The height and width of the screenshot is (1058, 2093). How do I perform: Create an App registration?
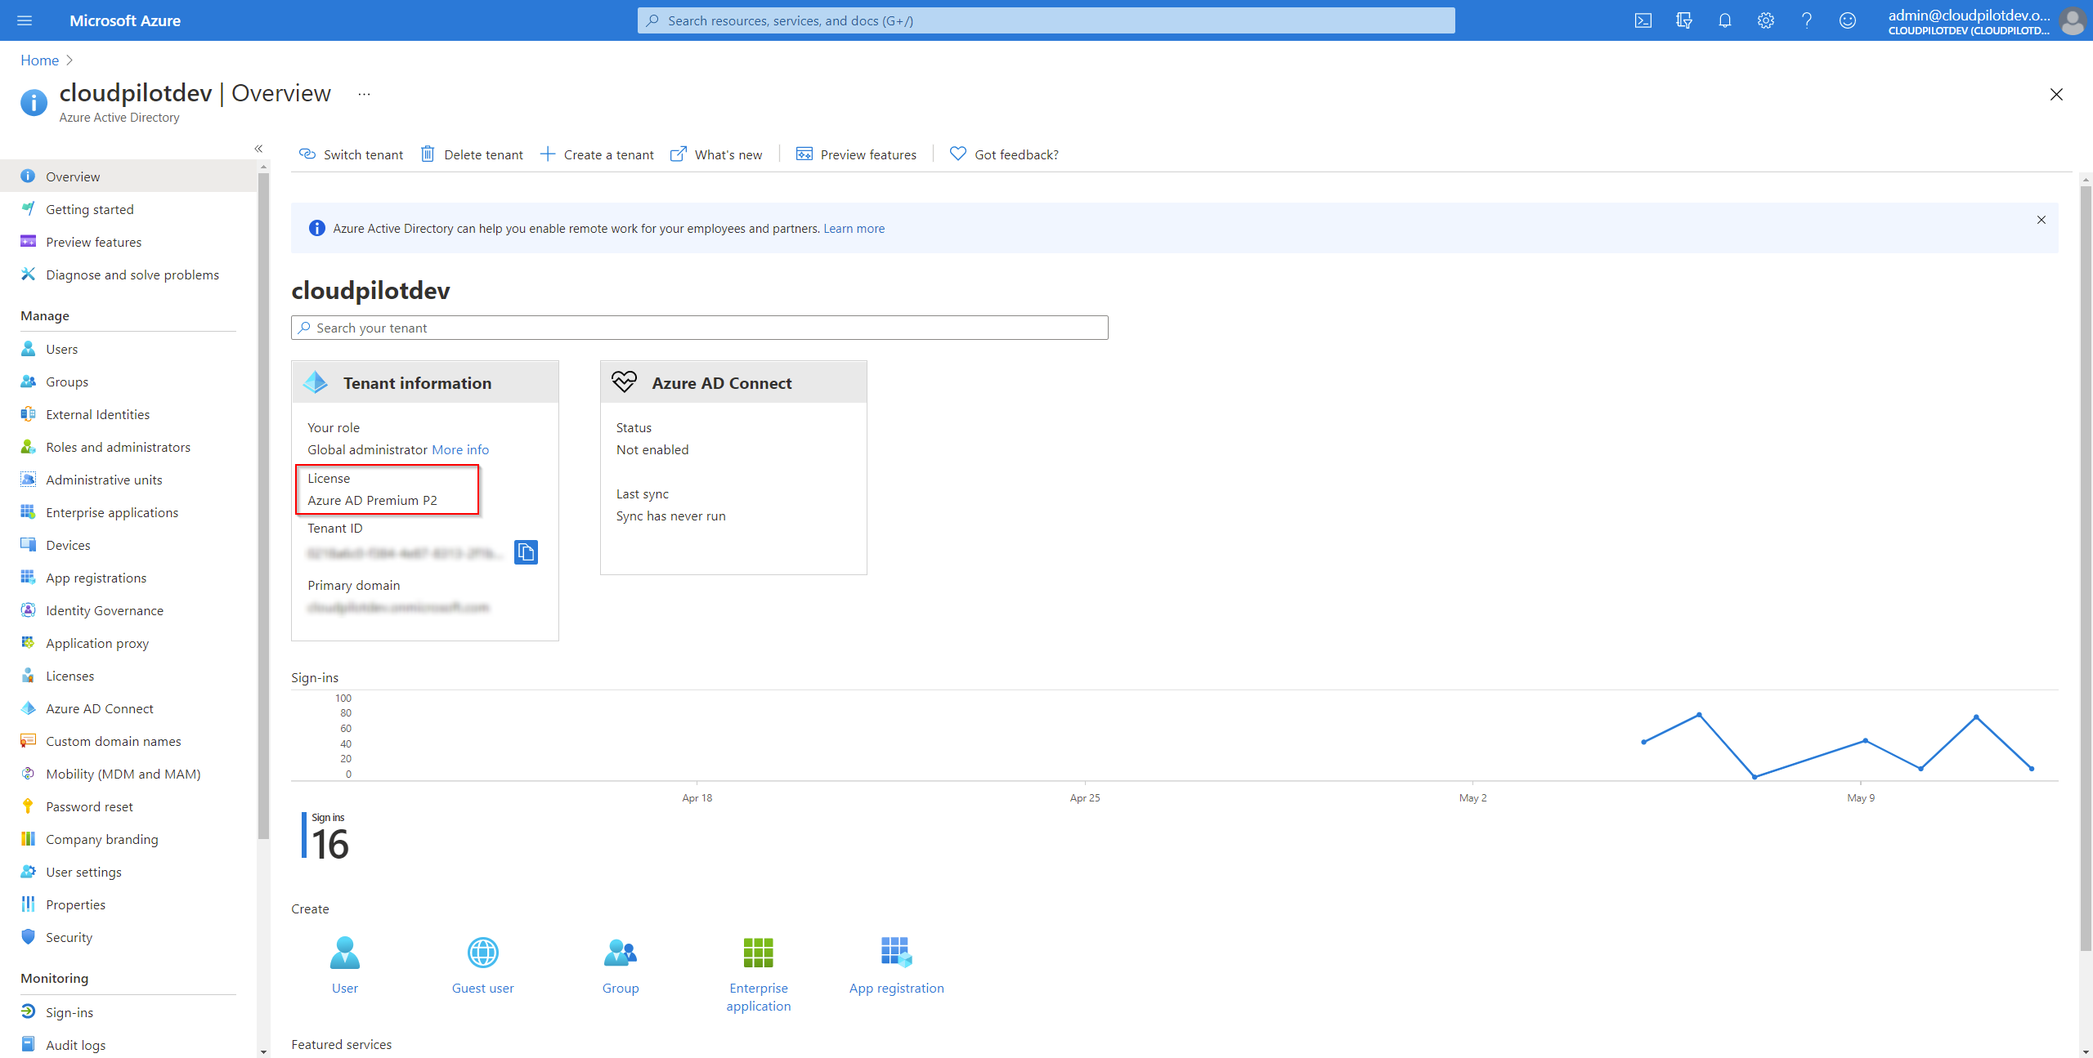pyautogui.click(x=896, y=965)
